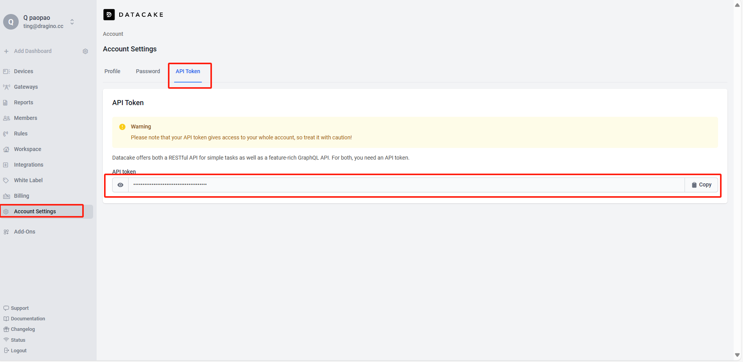Viewport: 743px width, 362px height.
Task: Select the API Token tab
Action: click(188, 71)
